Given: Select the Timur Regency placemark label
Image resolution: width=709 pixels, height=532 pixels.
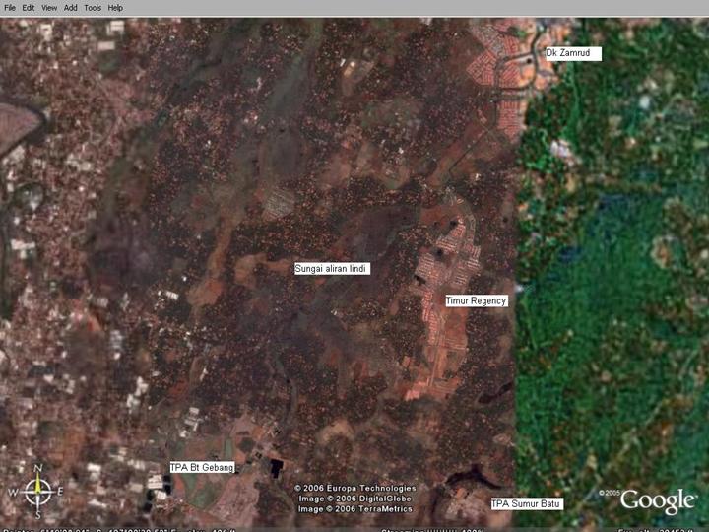Looking at the screenshot, I should (x=477, y=300).
